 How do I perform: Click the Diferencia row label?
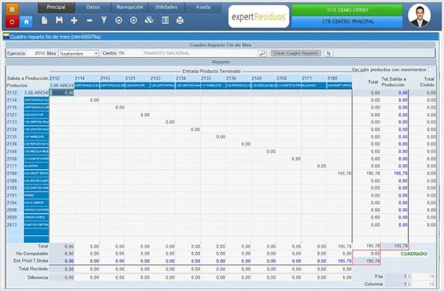pyautogui.click(x=37, y=278)
